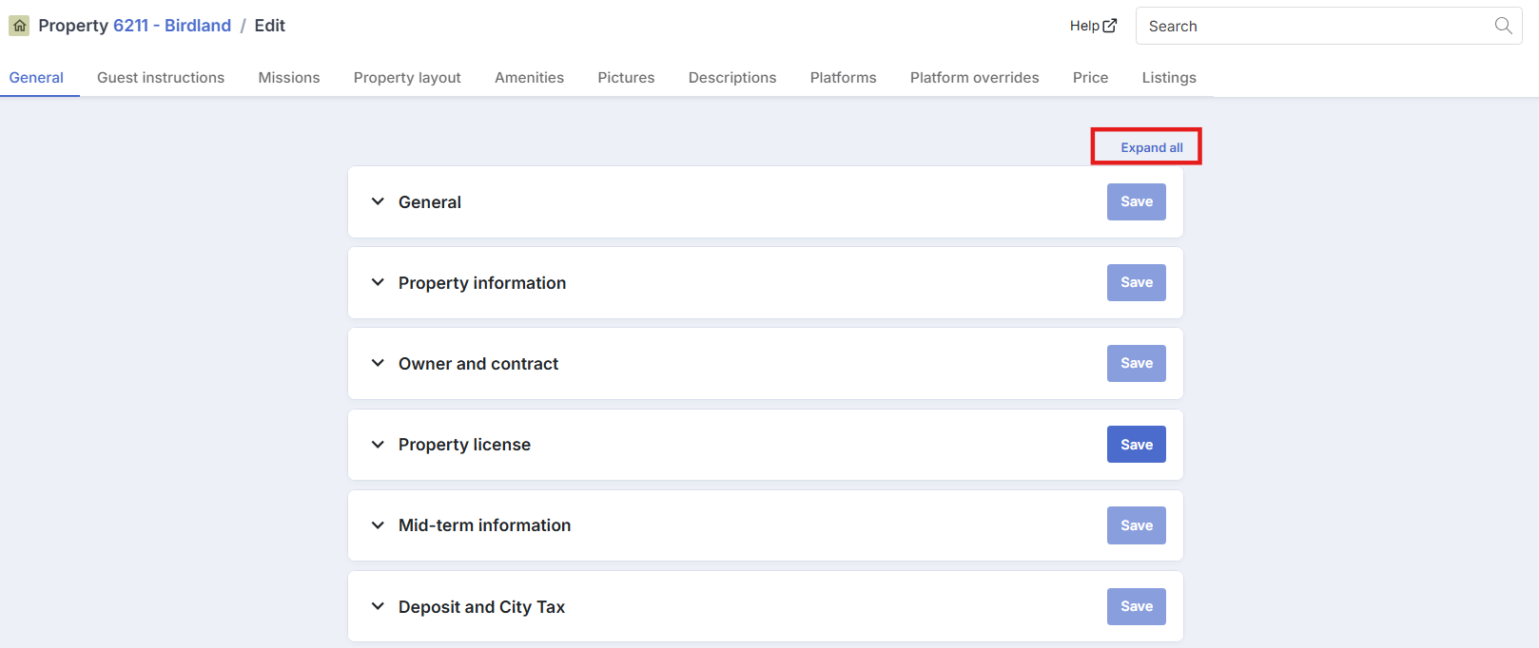Click the Deposit and City Tax title
The image size is (1539, 648).
click(x=481, y=607)
